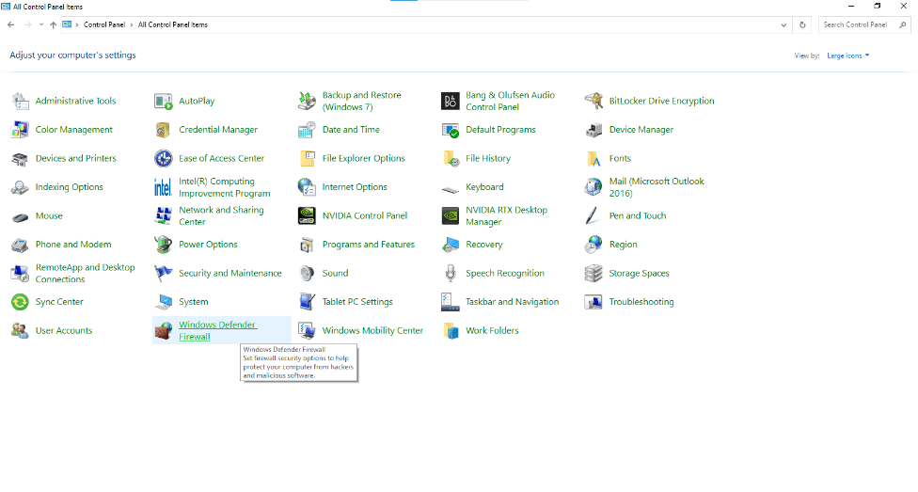The image size is (918, 492).
Task: Go back using the Back arrow
Action: pos(11,24)
